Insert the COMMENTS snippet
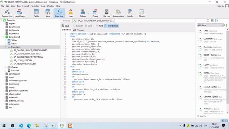This screenshot has width=229, height=129. pos(211,40)
